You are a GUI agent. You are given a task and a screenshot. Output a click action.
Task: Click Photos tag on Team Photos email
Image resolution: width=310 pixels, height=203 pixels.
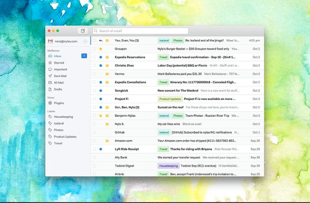[x=178, y=116]
